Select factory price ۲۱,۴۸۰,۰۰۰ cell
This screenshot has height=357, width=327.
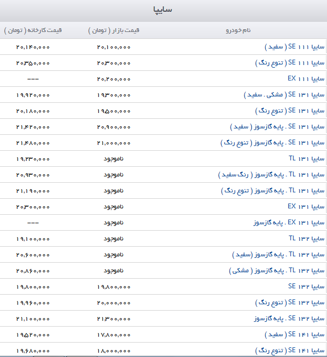(x=33, y=143)
